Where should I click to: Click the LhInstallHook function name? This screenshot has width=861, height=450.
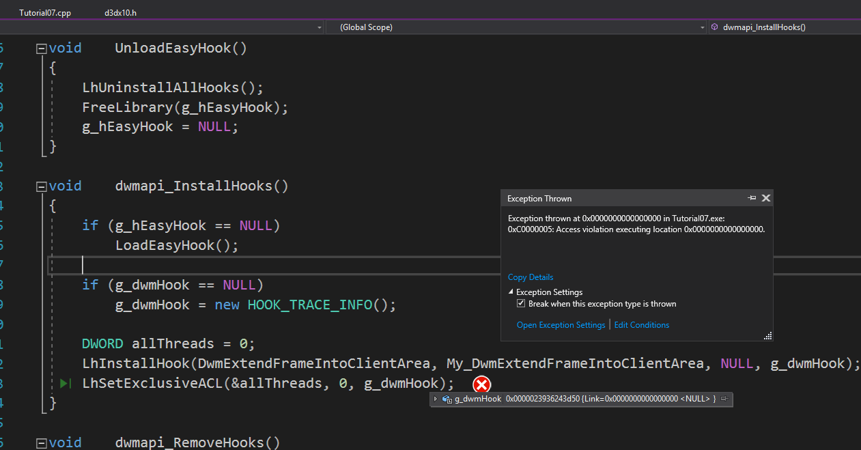pos(135,364)
